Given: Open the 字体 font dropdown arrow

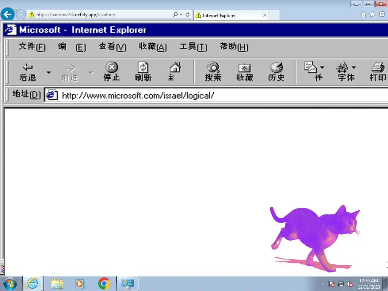Looking at the screenshot, I should tap(354, 67).
